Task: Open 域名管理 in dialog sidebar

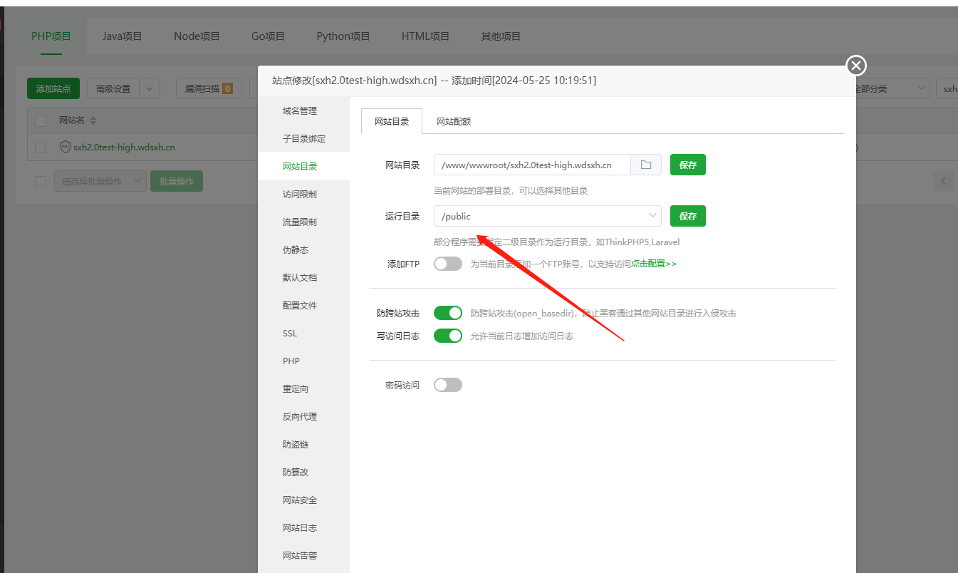Action: click(304, 110)
